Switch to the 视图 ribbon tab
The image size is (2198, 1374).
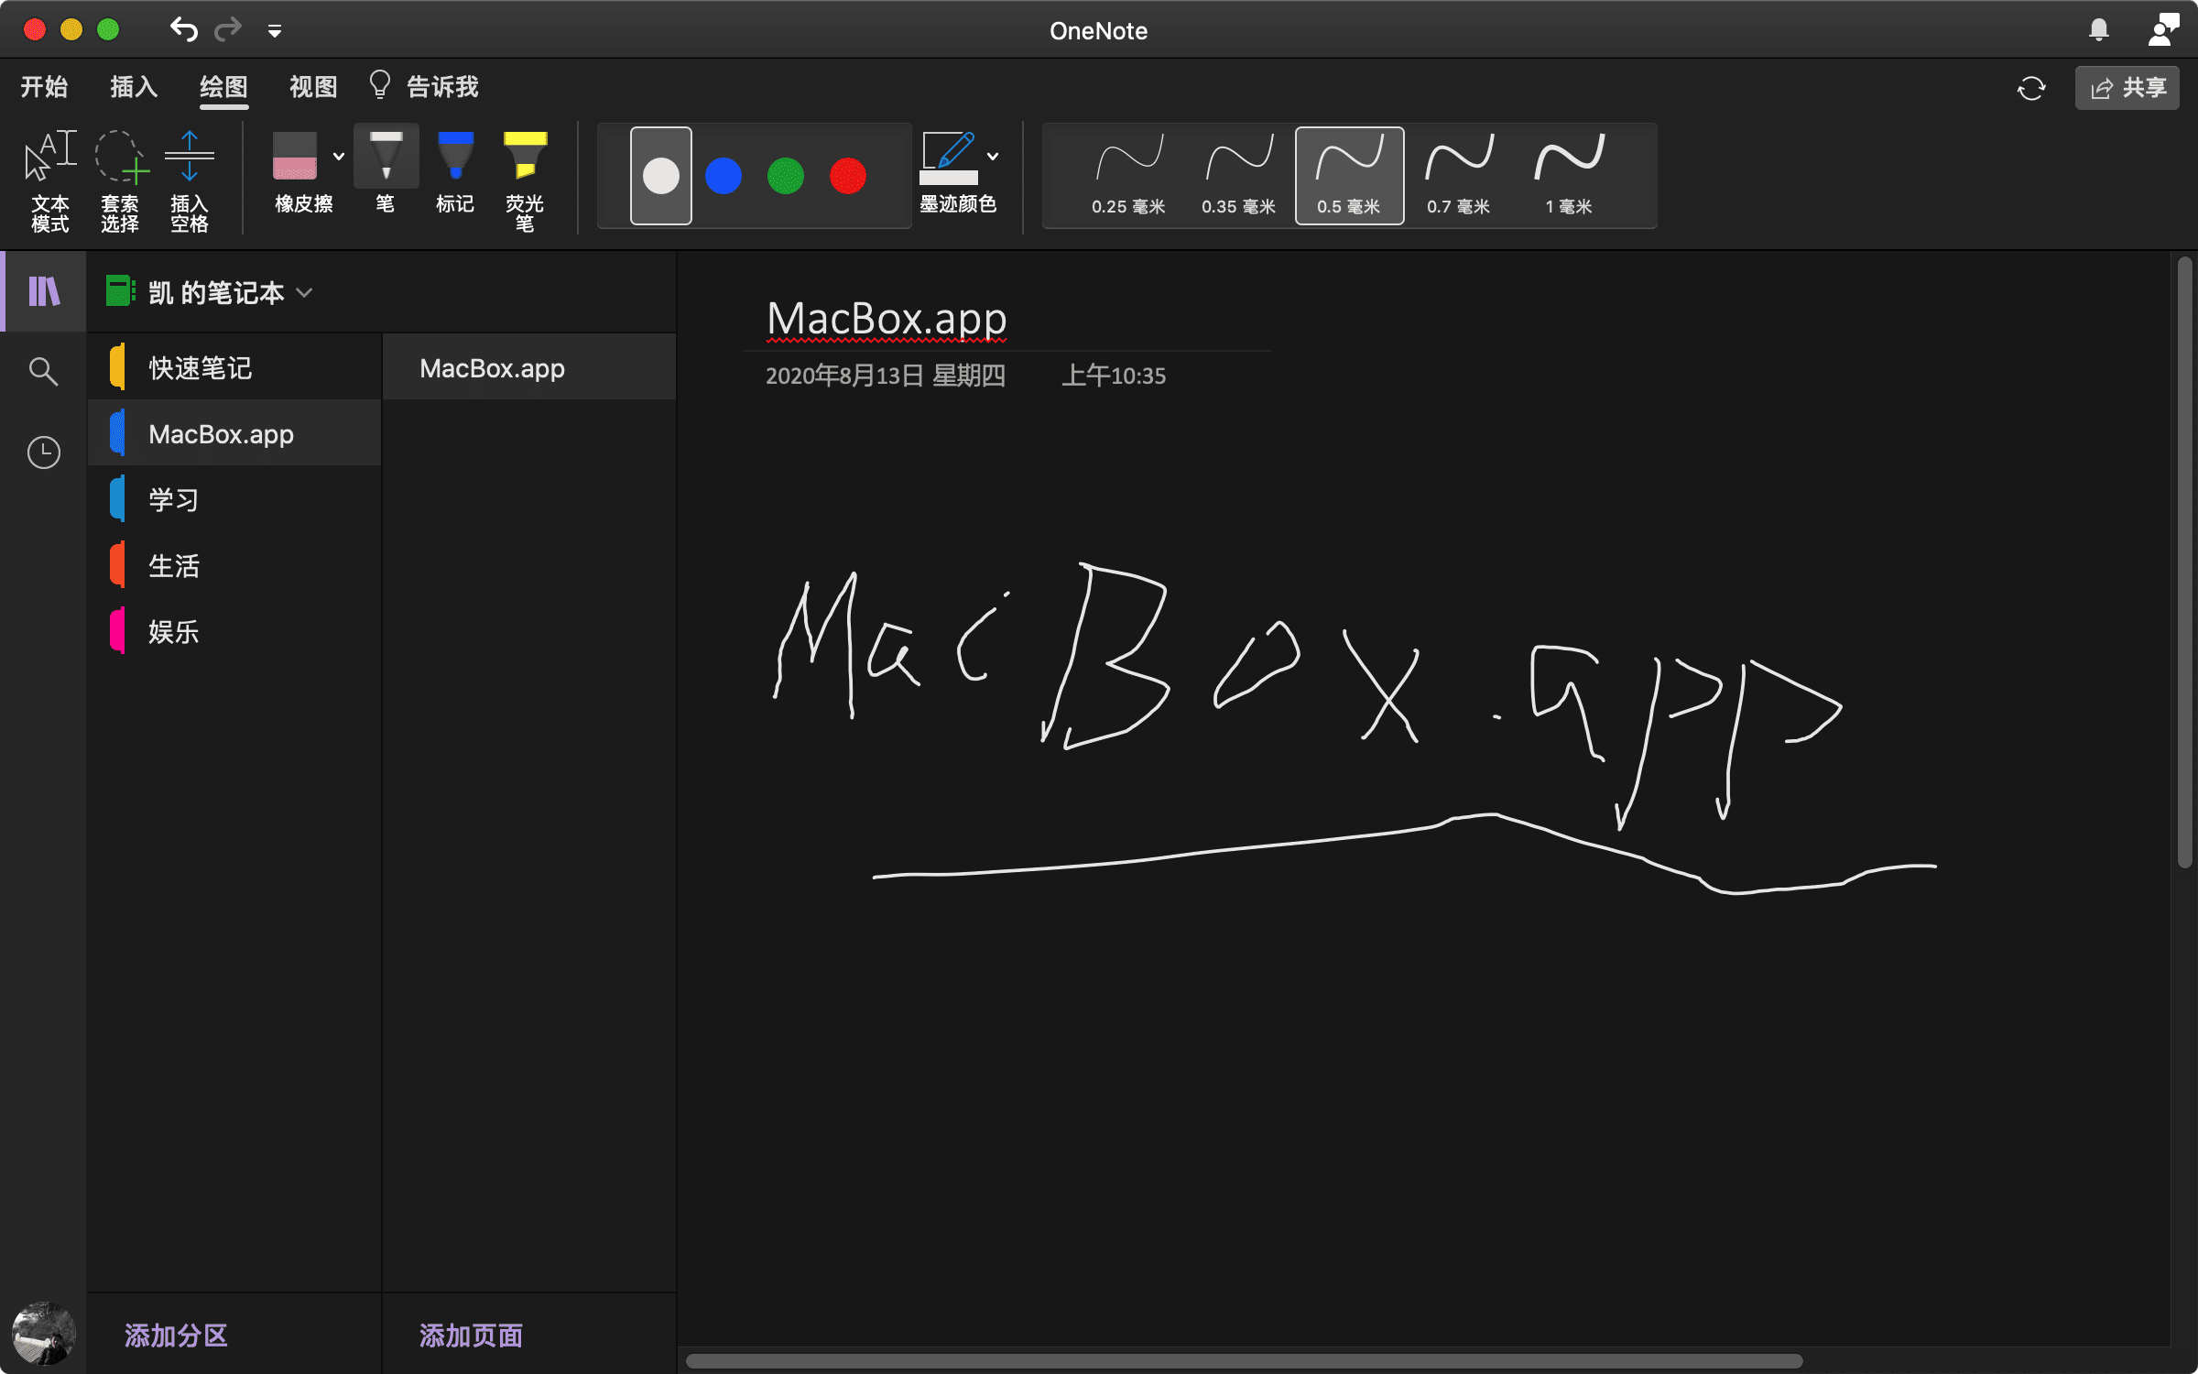[312, 87]
